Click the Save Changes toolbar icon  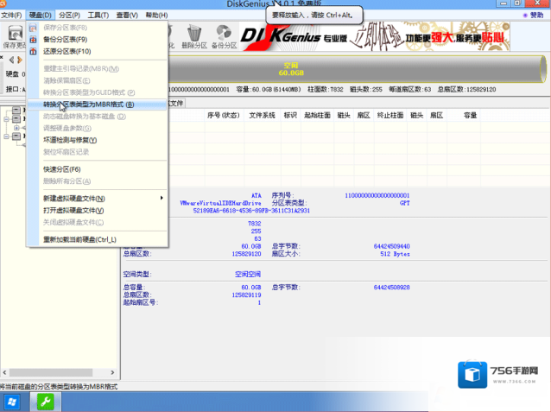(x=13, y=36)
